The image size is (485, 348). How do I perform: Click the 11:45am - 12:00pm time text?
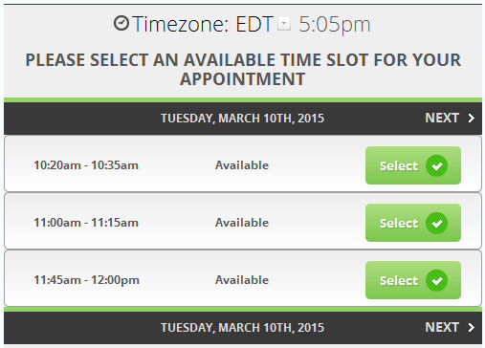coord(87,280)
